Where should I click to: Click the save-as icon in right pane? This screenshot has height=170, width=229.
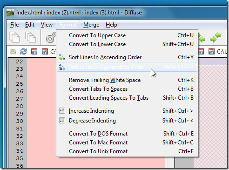click(211, 51)
